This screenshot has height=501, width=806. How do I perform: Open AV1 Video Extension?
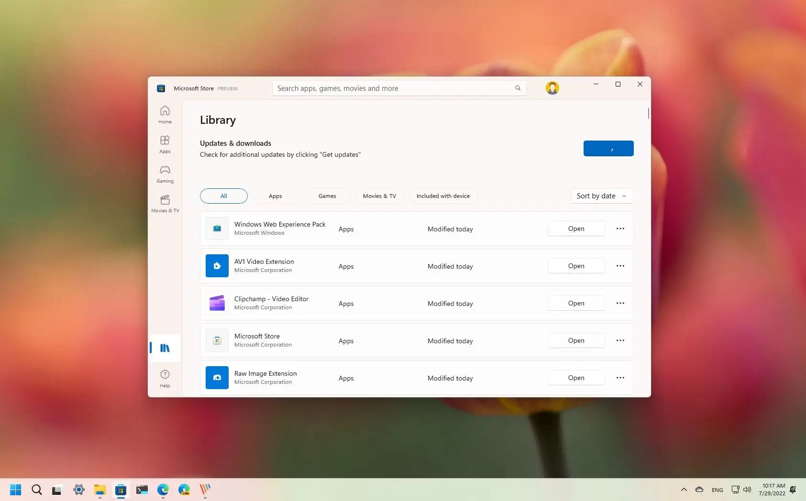pos(576,266)
